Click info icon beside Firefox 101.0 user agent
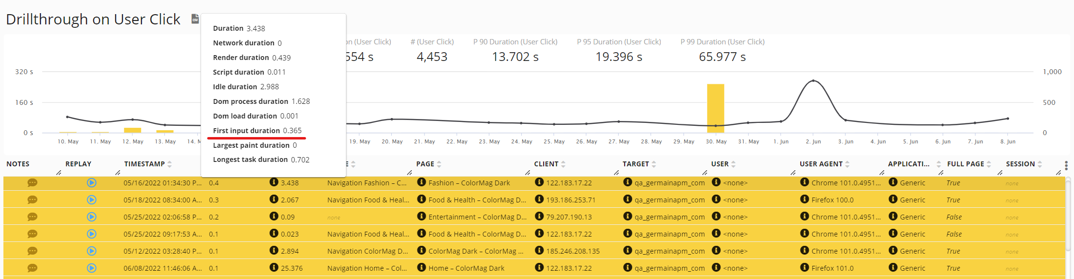1074x279 pixels. 804,268
